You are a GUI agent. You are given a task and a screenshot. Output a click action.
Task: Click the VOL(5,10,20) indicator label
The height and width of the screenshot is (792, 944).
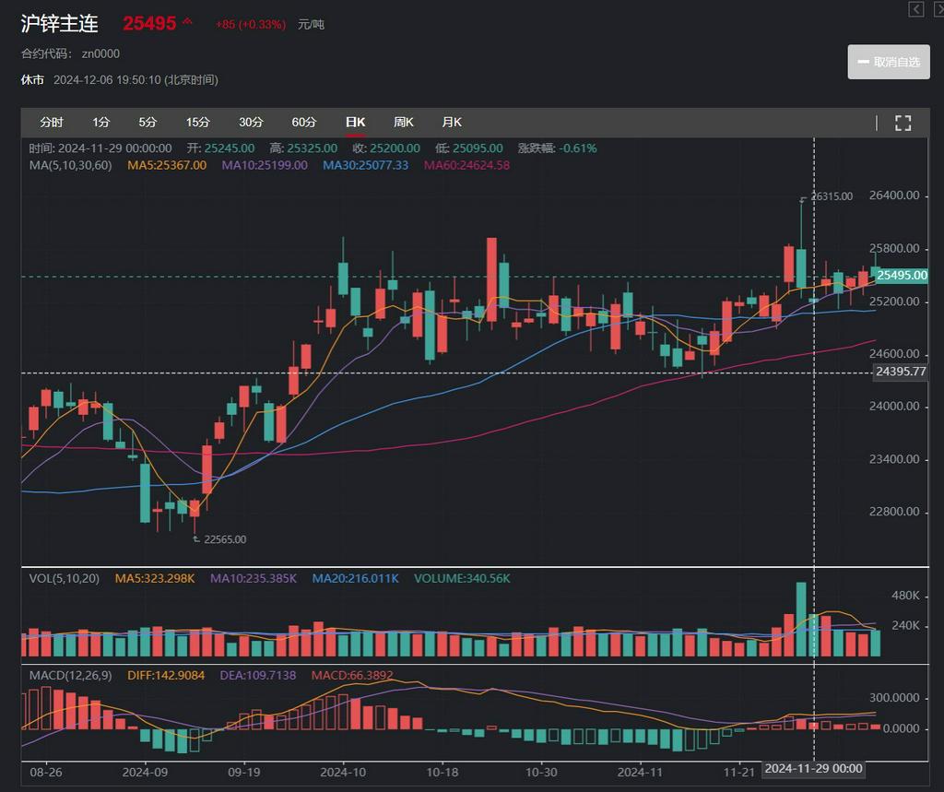point(65,578)
